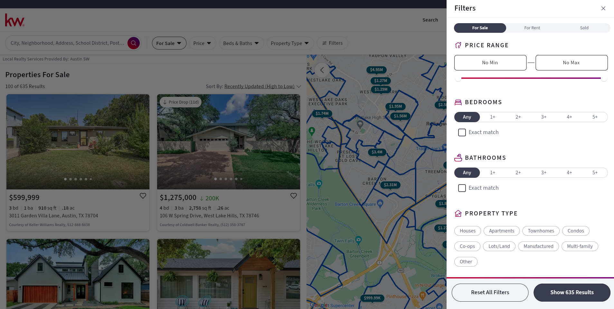
Task: Select the Lots/Land property type
Action: pyautogui.click(x=499, y=246)
